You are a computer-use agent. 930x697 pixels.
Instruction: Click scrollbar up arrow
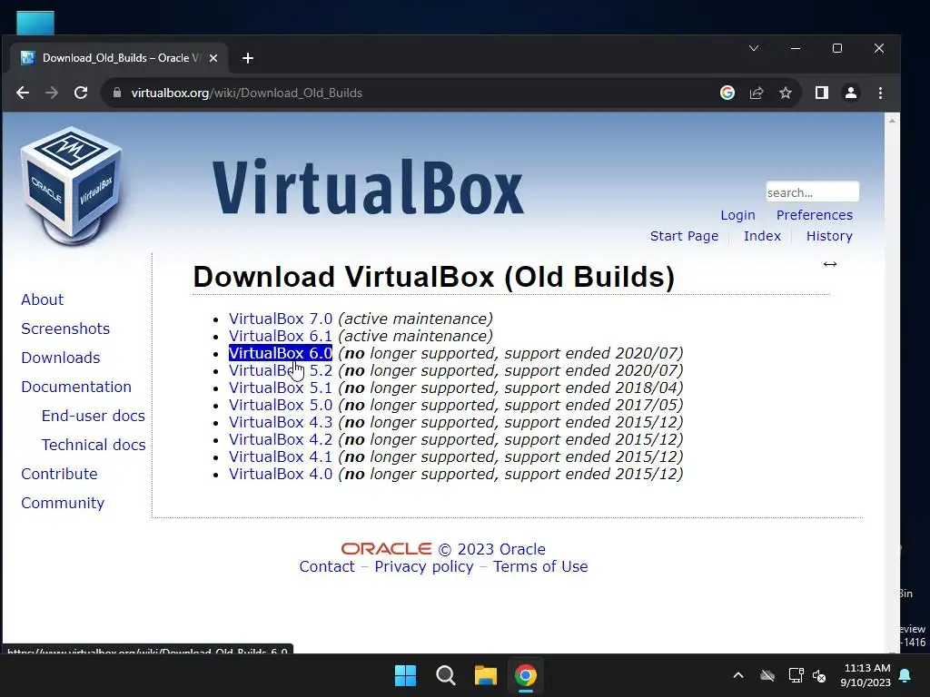892,121
